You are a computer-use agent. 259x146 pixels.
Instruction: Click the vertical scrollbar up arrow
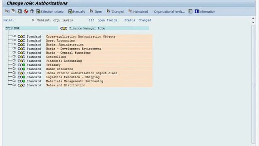click(253, 18)
